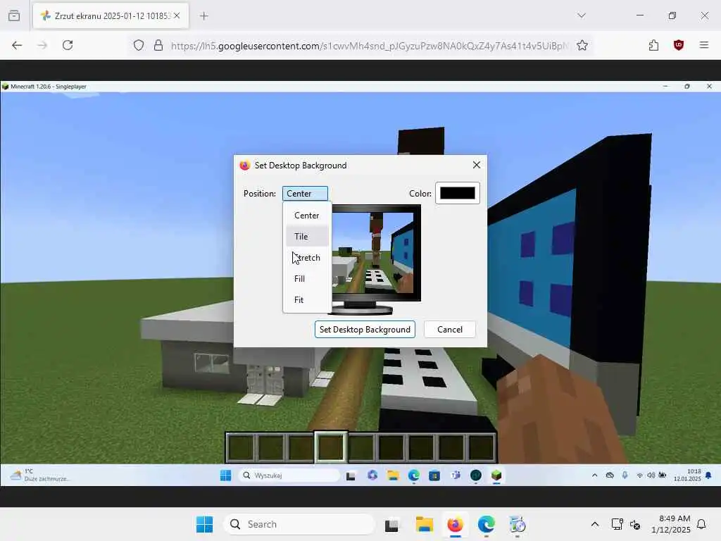Open the Extensions puzzle icon
Screen dimensions: 721x541
coord(654,45)
